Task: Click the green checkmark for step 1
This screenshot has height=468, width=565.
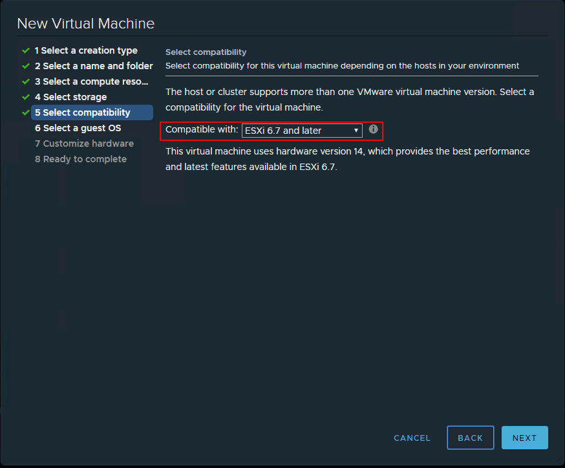Action: 25,50
